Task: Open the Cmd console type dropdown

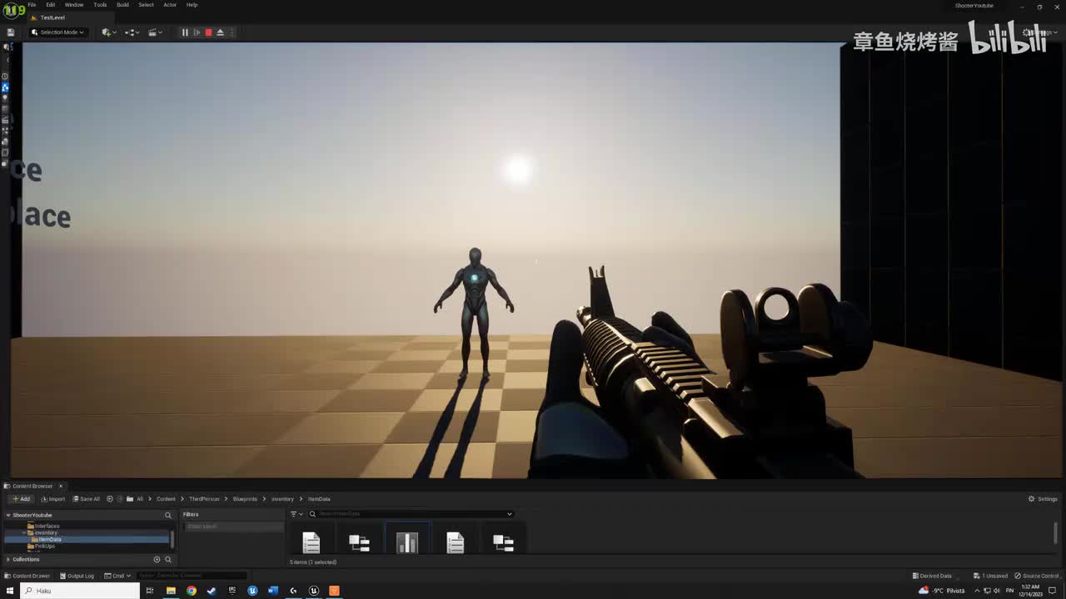Action: (117, 576)
